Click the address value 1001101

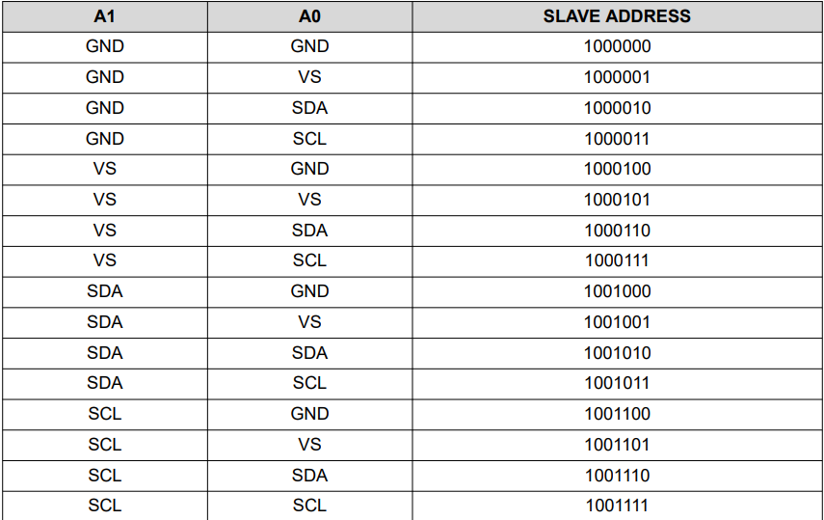click(x=617, y=445)
